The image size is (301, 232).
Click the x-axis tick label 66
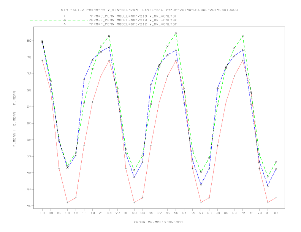[x=226, y=213]
